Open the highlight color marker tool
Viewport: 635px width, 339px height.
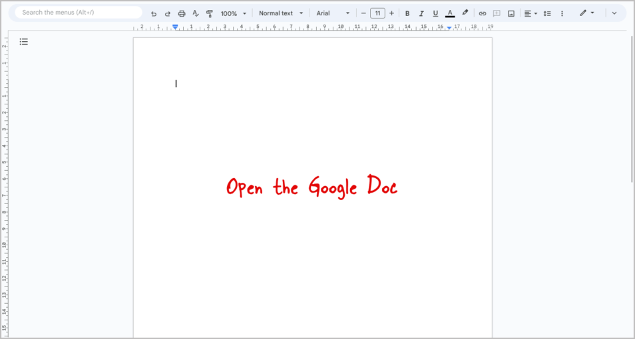[465, 13]
